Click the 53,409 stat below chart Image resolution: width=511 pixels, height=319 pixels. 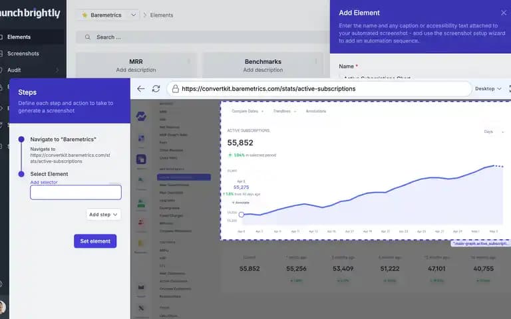tap(343, 268)
